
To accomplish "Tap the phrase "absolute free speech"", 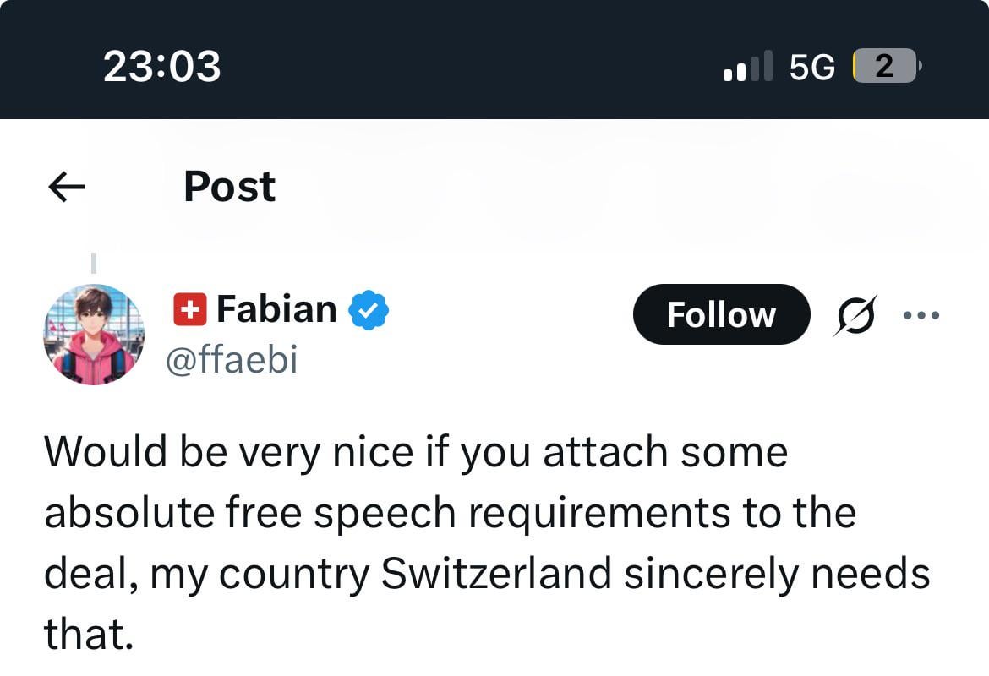I will coord(249,513).
